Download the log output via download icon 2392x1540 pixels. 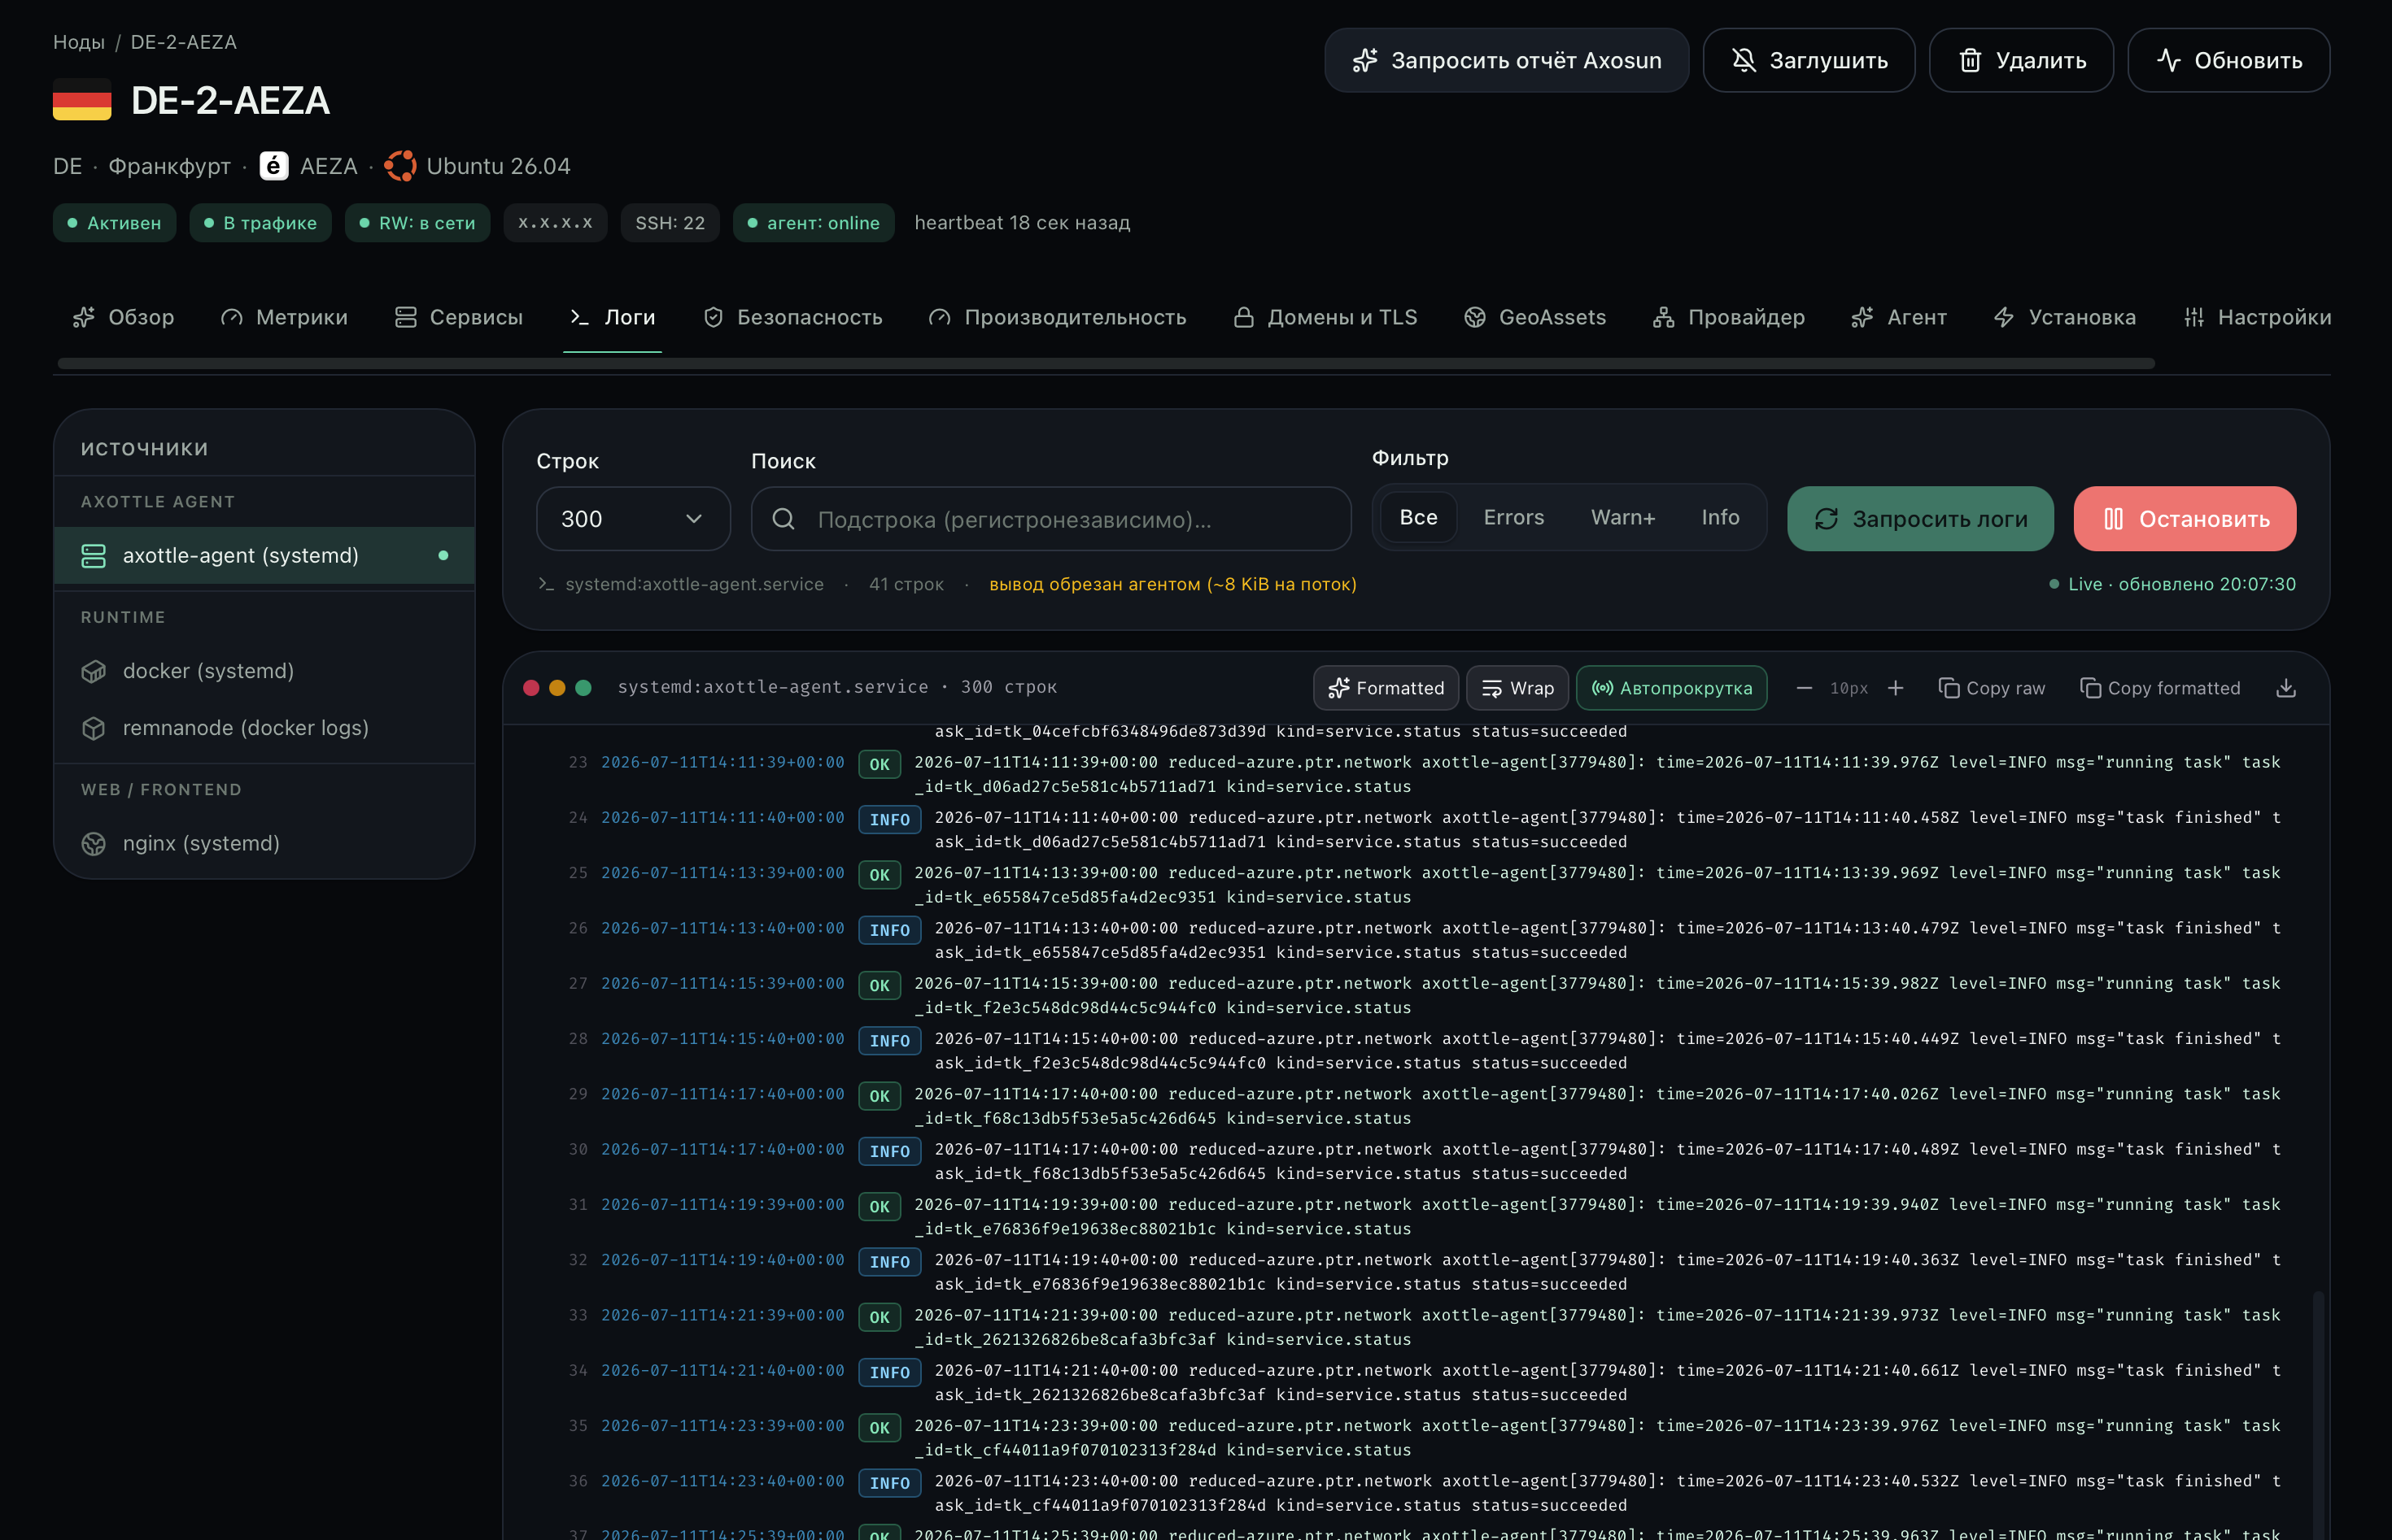click(2286, 688)
